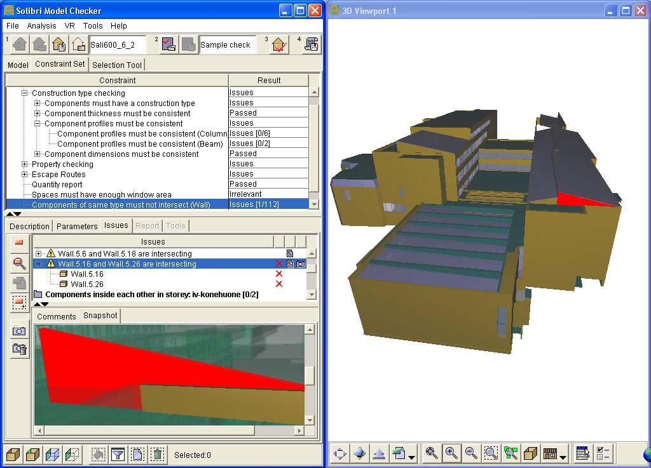Image resolution: width=651 pixels, height=468 pixels.
Task: Open the Analysis menu
Action: (x=41, y=25)
